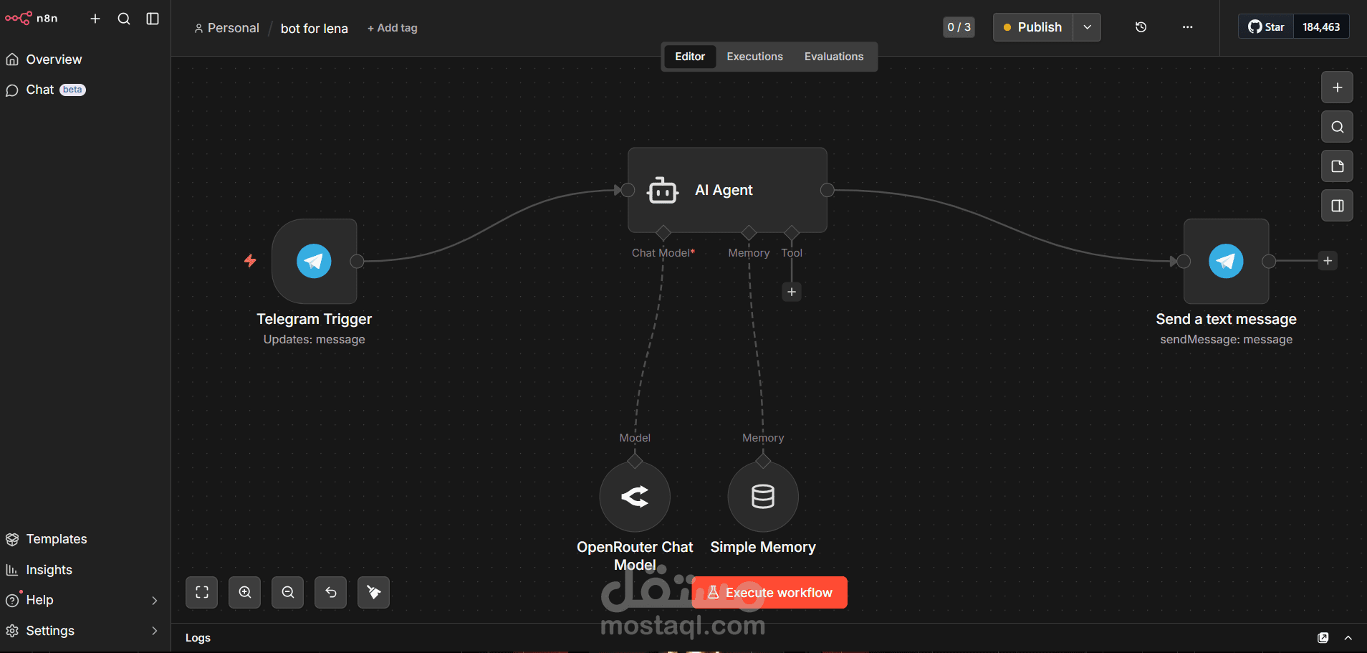This screenshot has height=653, width=1367.
Task: Switch to the Evaluations tab
Action: coord(834,57)
